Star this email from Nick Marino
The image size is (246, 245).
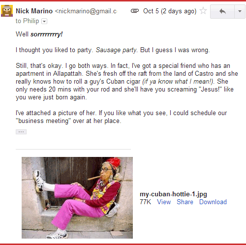click(203, 11)
